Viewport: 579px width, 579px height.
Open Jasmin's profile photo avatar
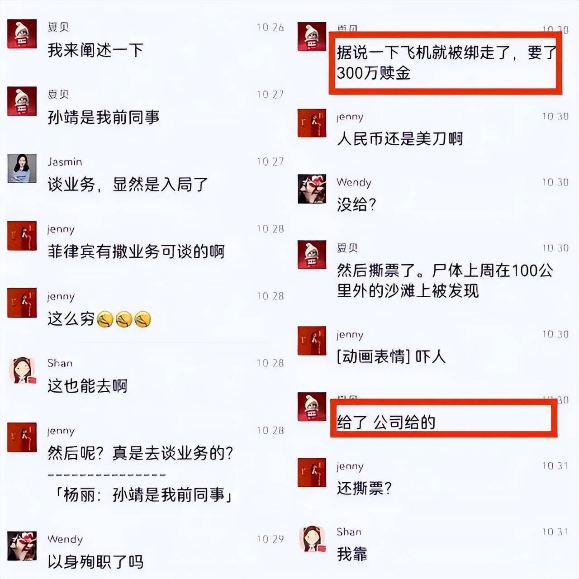pos(22,168)
